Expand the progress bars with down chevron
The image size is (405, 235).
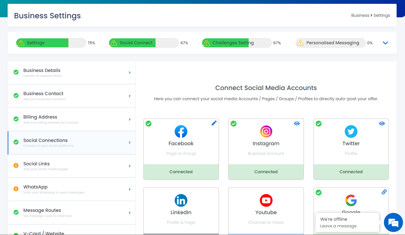(x=385, y=43)
